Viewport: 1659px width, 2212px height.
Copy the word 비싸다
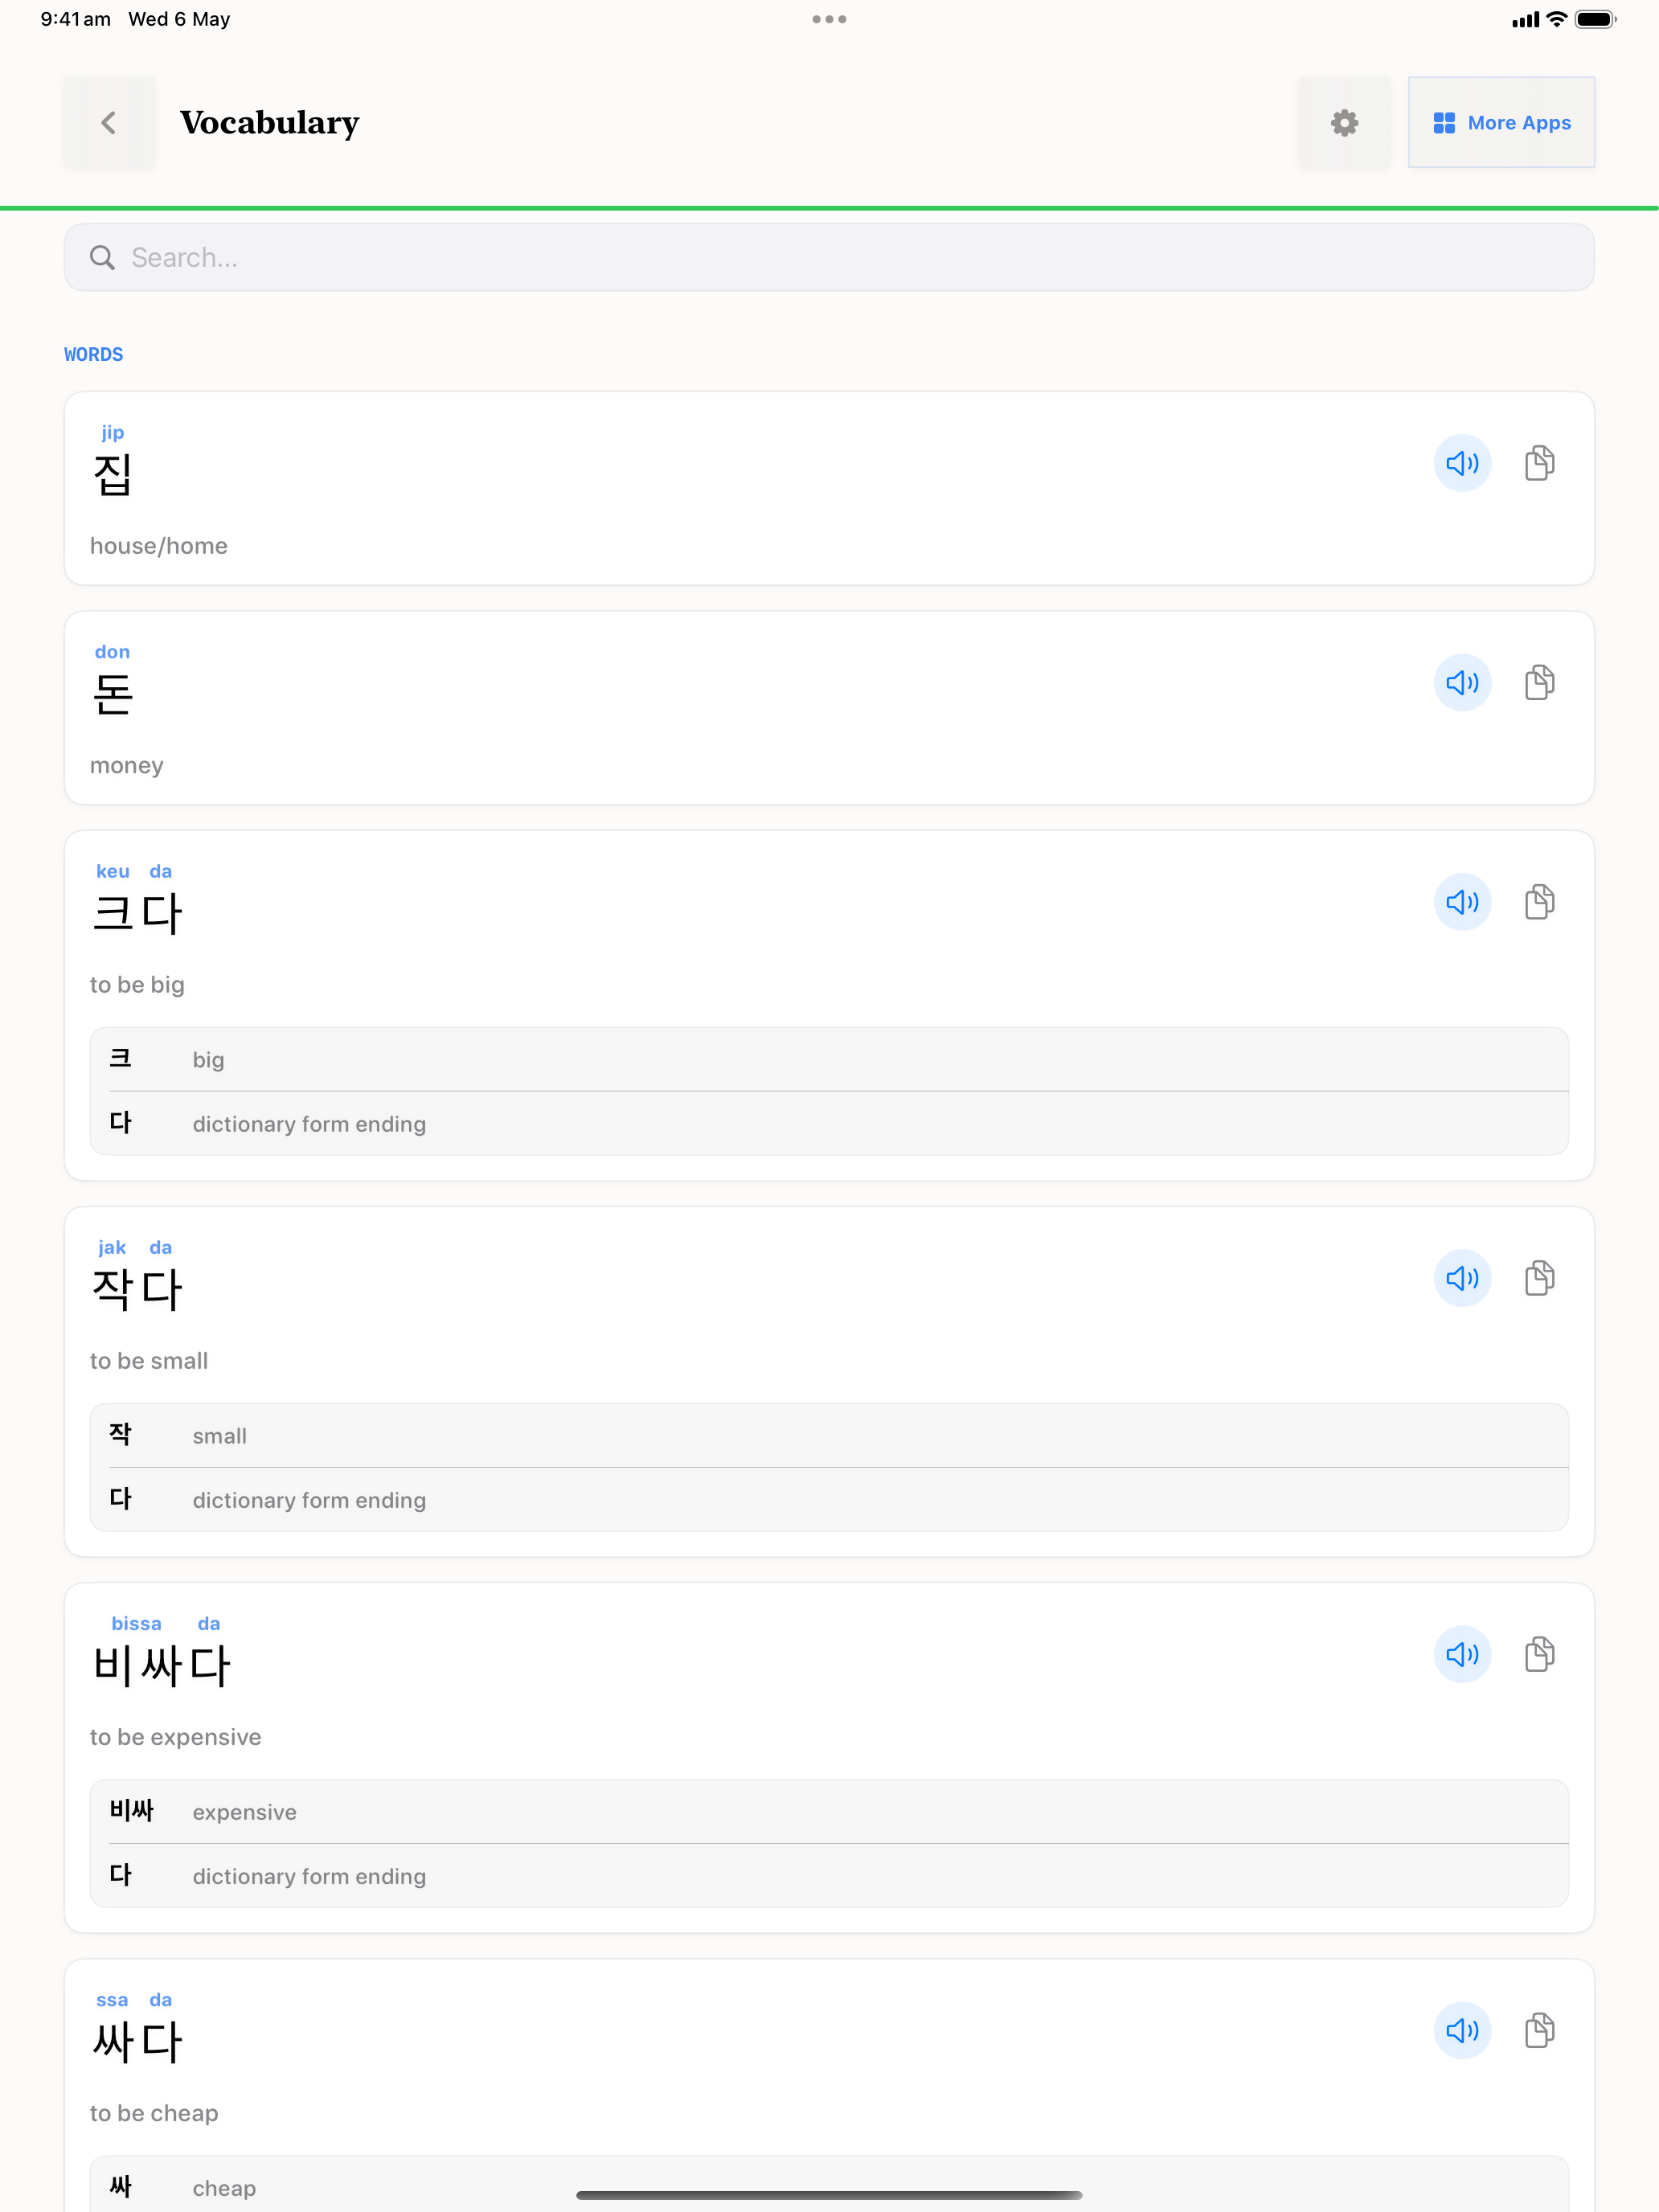(1539, 1654)
